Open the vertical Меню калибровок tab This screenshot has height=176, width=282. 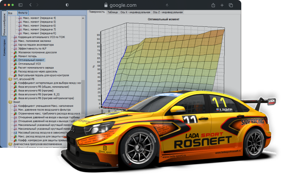(x=4, y=24)
